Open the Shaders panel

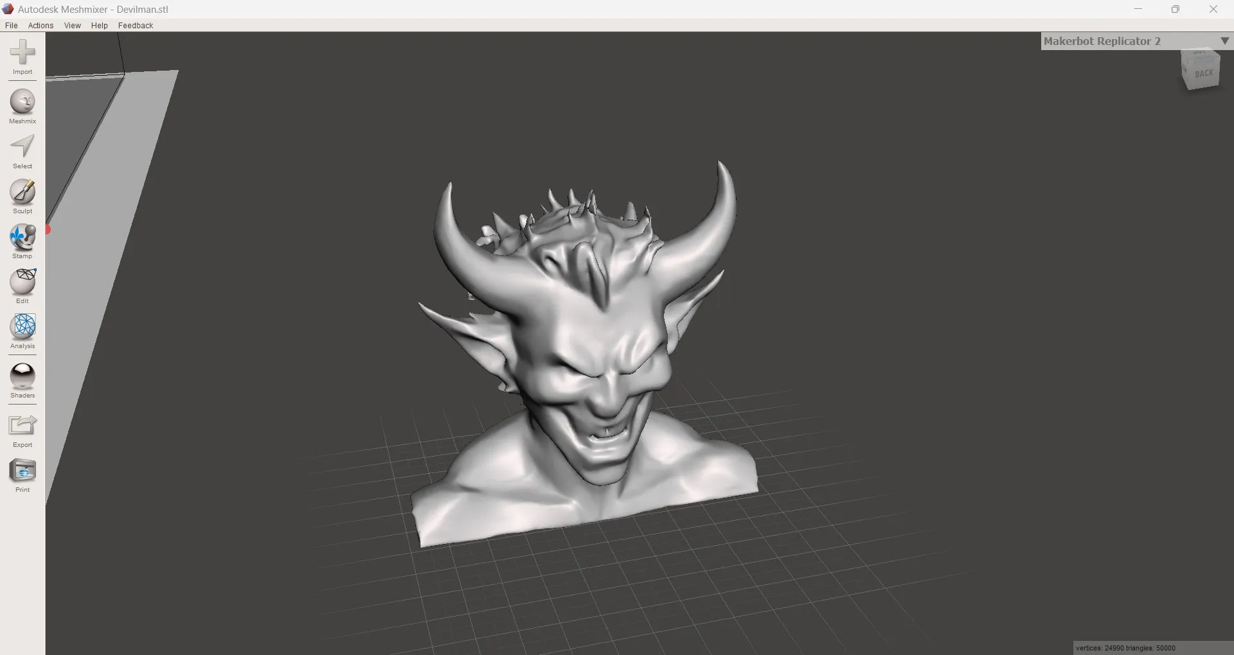click(x=22, y=381)
